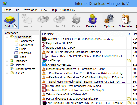Click the queue icon on the Fast and Furious 8 2017 row
137x105 pixels.
[129, 99]
